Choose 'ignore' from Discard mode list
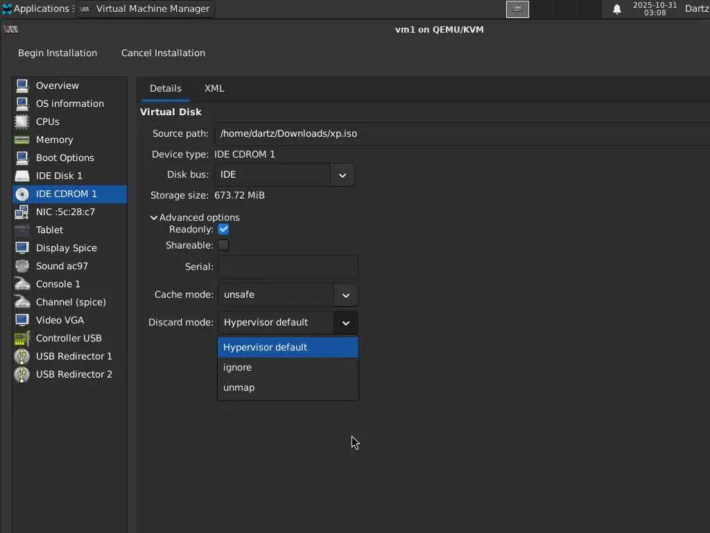This screenshot has width=710, height=533. coord(238,367)
